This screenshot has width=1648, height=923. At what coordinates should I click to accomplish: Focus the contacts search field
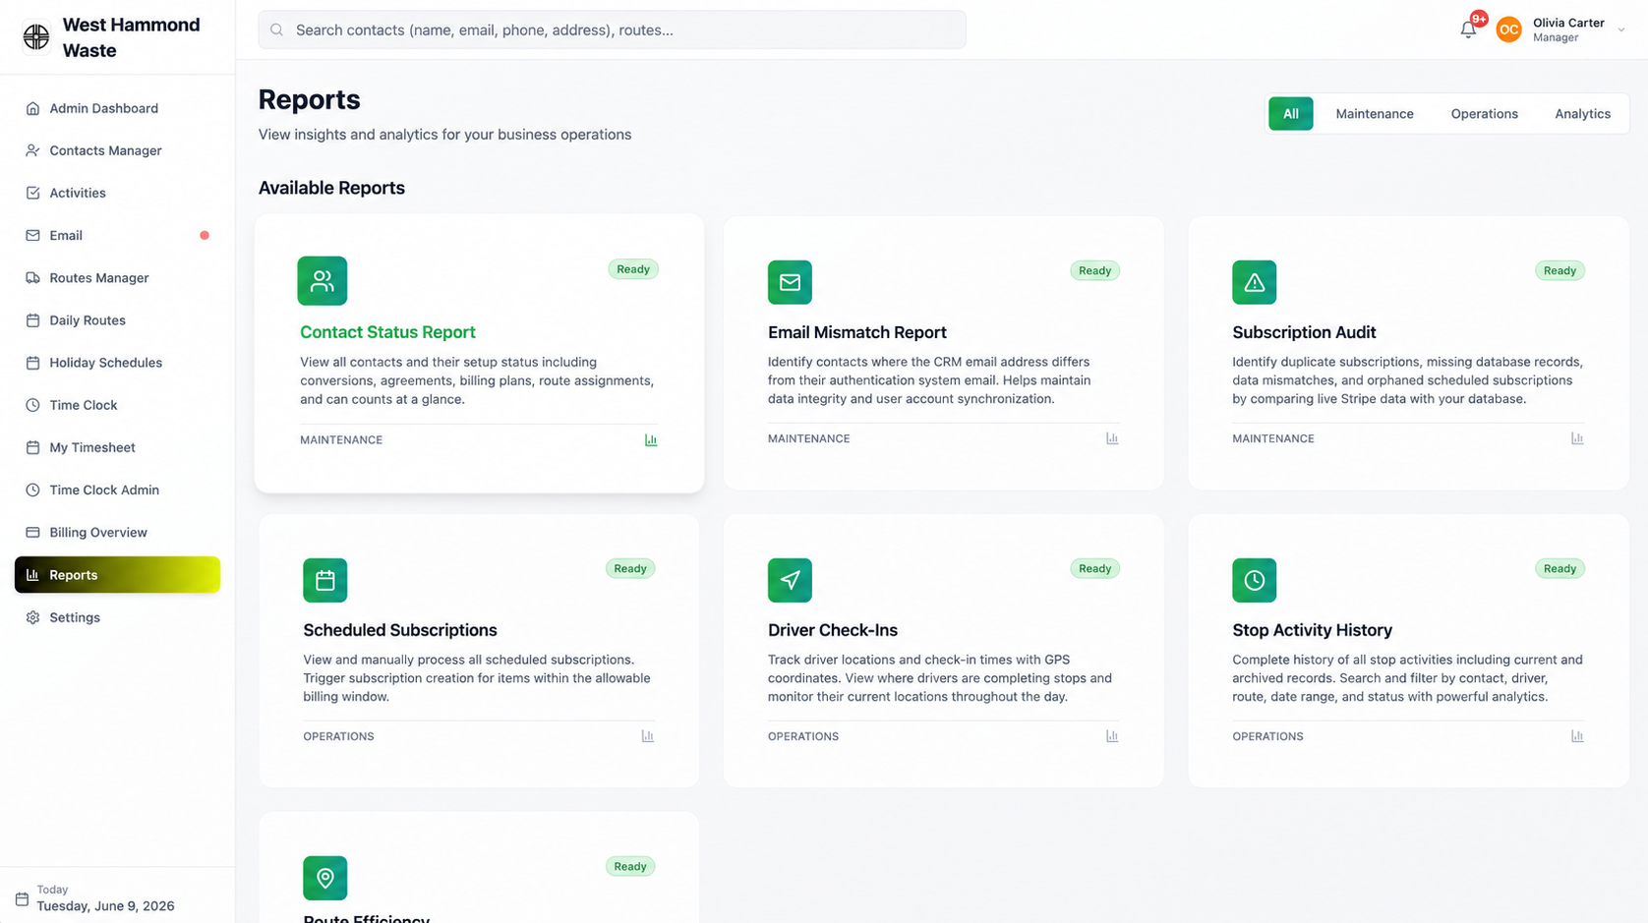[612, 29]
